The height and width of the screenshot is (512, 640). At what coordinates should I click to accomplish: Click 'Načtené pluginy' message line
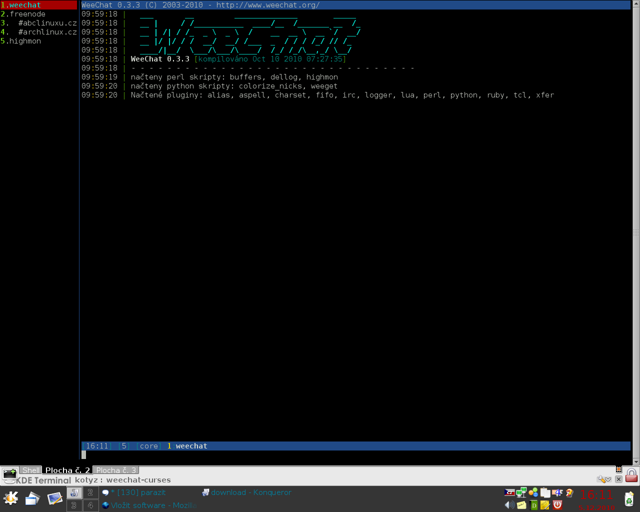342,95
